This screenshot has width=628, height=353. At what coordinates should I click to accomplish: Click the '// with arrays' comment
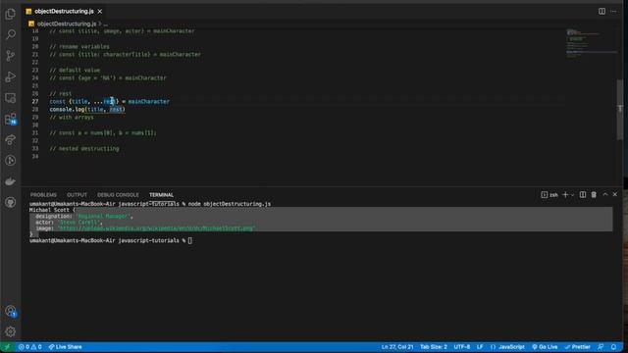72,118
